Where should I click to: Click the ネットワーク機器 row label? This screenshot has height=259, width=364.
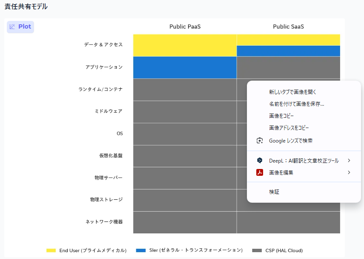coord(104,222)
